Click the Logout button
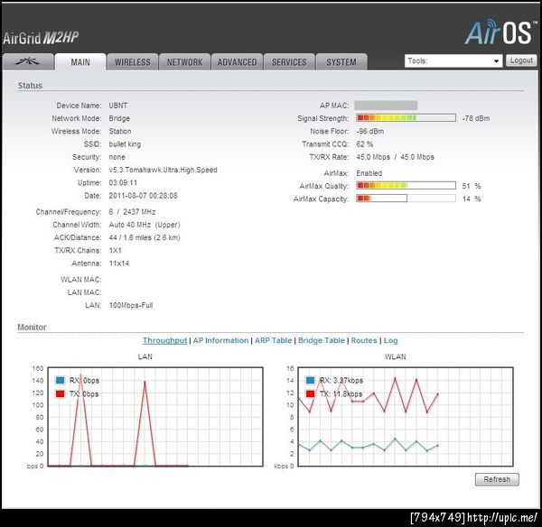Image resolution: width=542 pixels, height=527 pixels. point(521,60)
